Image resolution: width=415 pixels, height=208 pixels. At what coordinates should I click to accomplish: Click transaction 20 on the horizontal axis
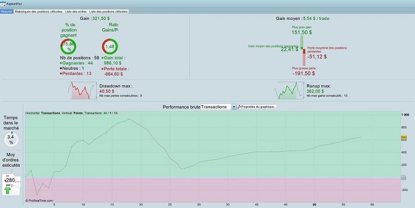(x=141, y=205)
